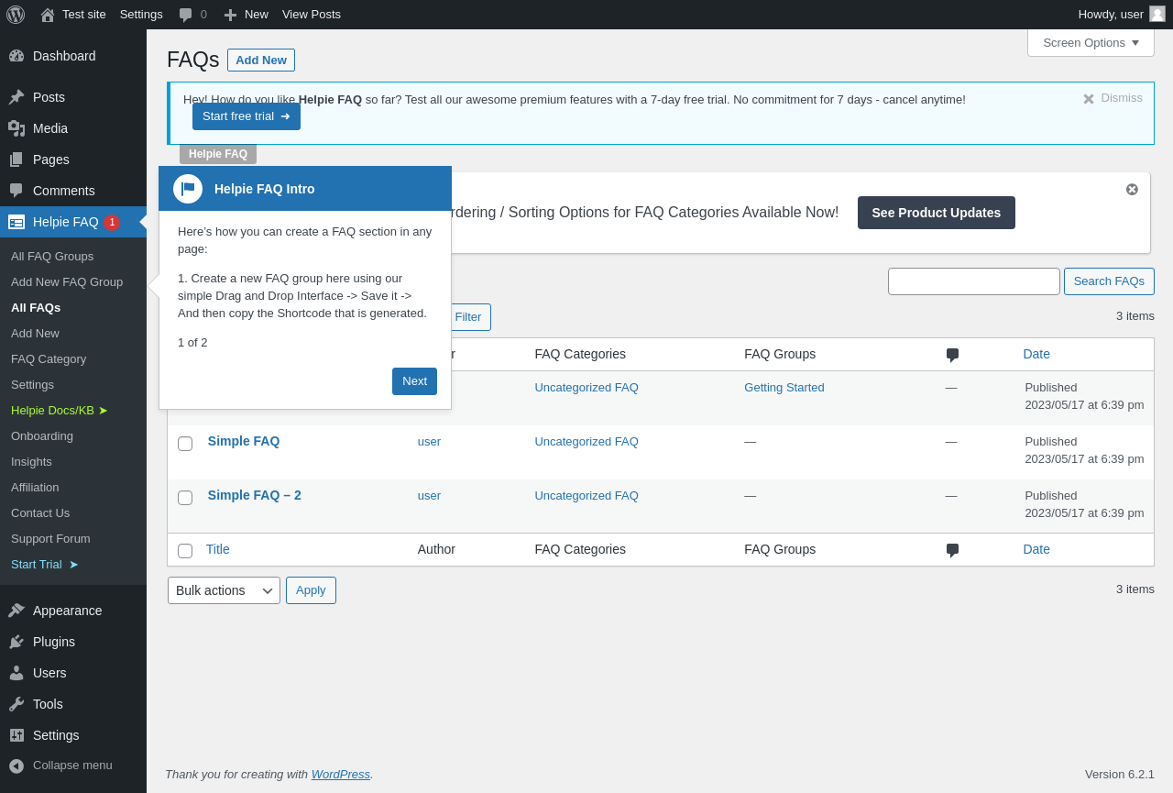Click the Helpie FAQ sidebar icon
The image size is (1173, 793).
(x=16, y=222)
